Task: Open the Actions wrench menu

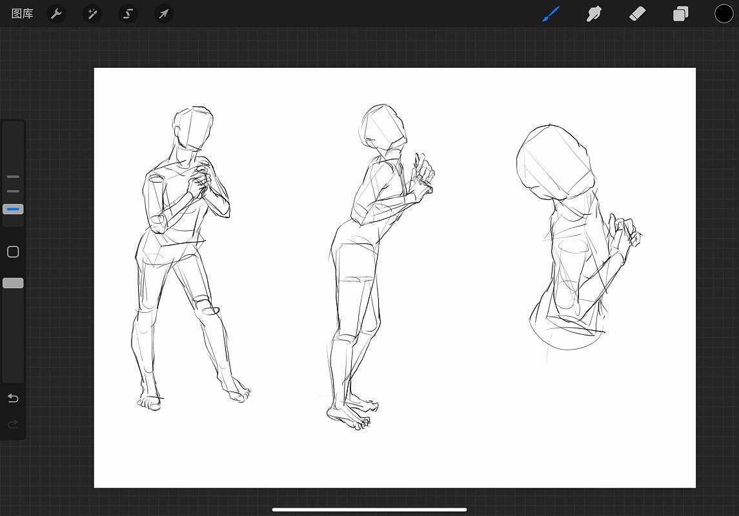Action: 56,14
